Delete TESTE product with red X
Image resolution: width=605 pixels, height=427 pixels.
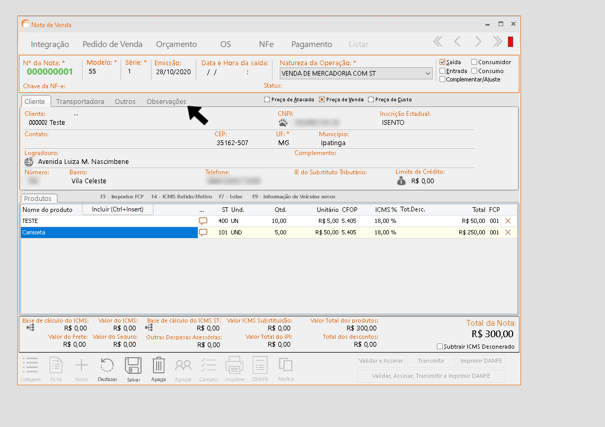coord(508,221)
